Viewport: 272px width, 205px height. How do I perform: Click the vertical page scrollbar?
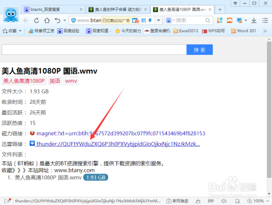pyautogui.click(x=269, y=110)
